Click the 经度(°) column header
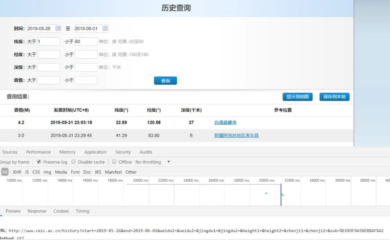390x240 pixels. 154,110
